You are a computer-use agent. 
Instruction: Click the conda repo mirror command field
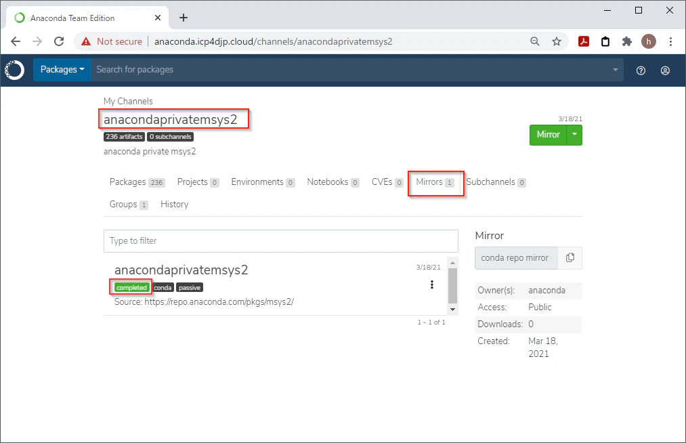coord(516,258)
